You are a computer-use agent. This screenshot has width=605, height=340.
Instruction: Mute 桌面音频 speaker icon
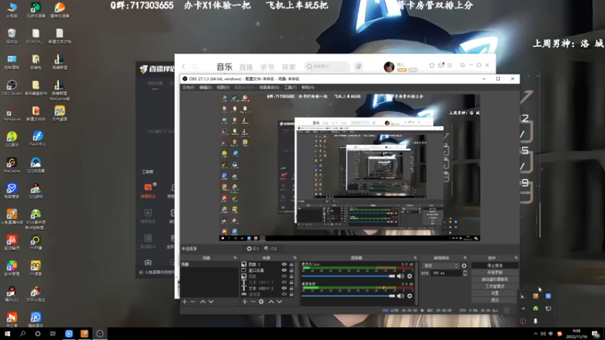click(x=401, y=295)
